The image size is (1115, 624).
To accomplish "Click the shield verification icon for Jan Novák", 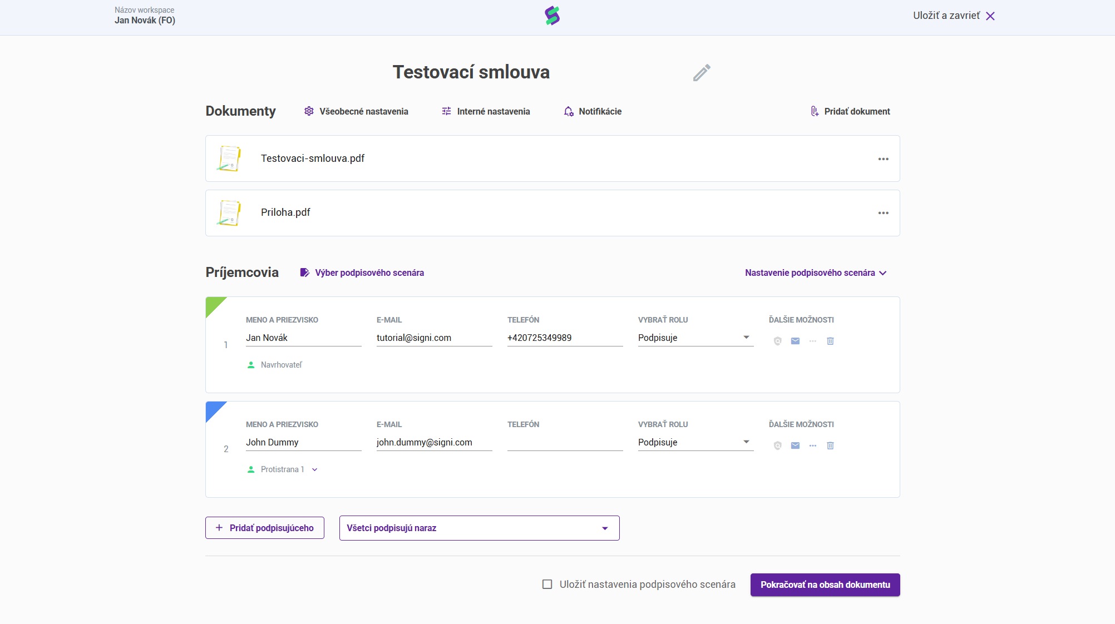I will pos(777,341).
